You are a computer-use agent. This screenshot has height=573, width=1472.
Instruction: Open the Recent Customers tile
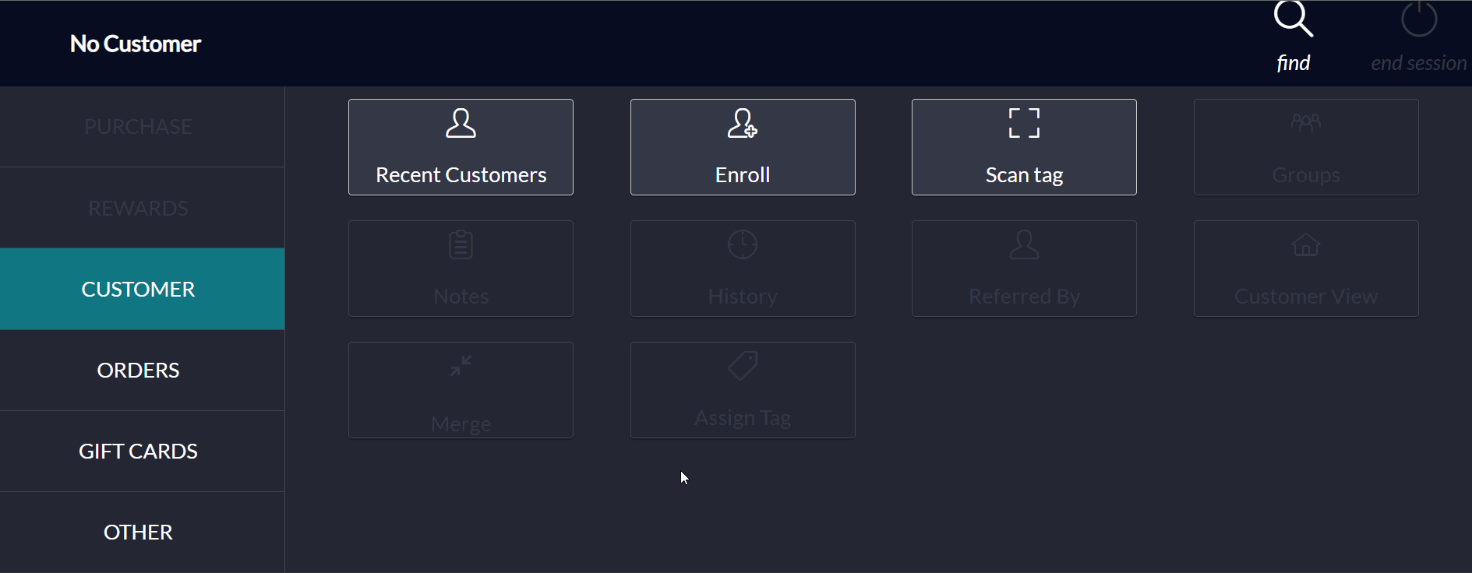click(x=461, y=147)
